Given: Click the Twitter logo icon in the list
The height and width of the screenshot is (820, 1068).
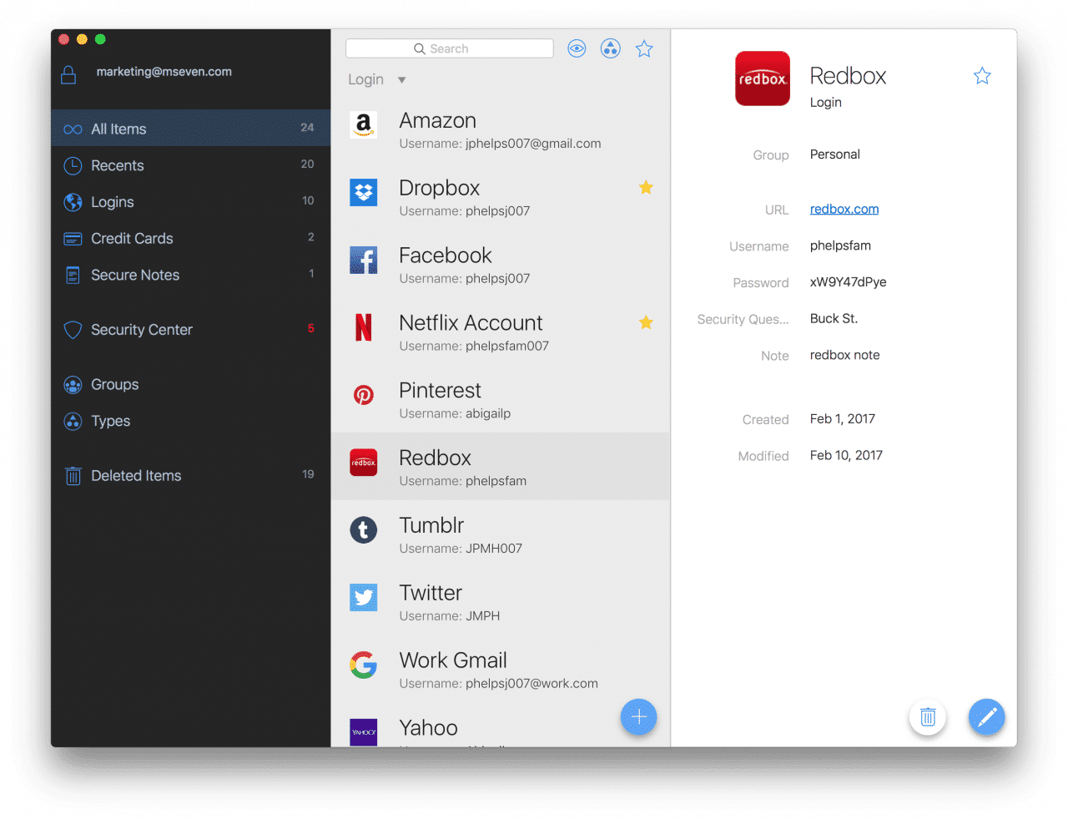Looking at the screenshot, I should pos(363,597).
